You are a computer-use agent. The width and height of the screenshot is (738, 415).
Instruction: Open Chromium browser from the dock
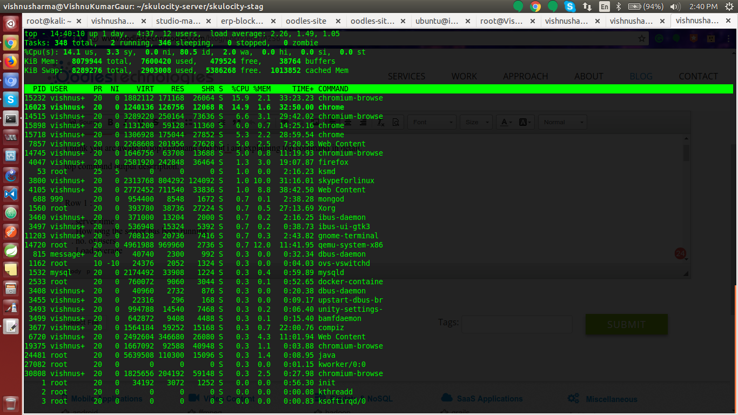click(x=11, y=81)
